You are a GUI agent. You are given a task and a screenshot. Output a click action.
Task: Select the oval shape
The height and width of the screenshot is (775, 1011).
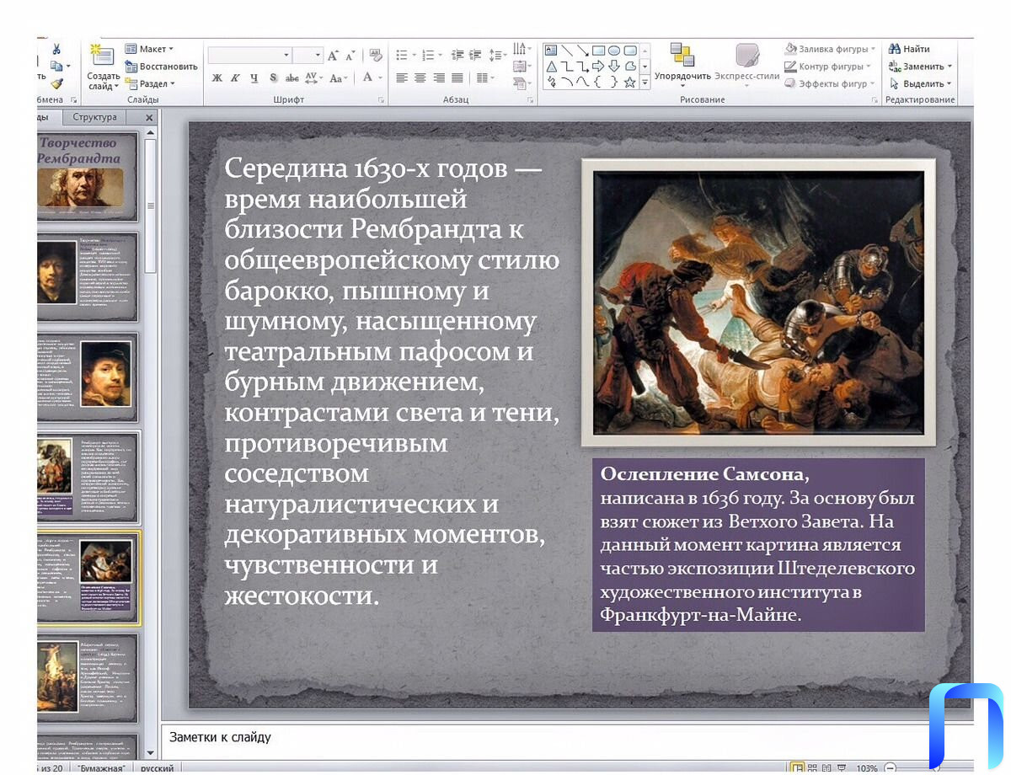point(614,50)
